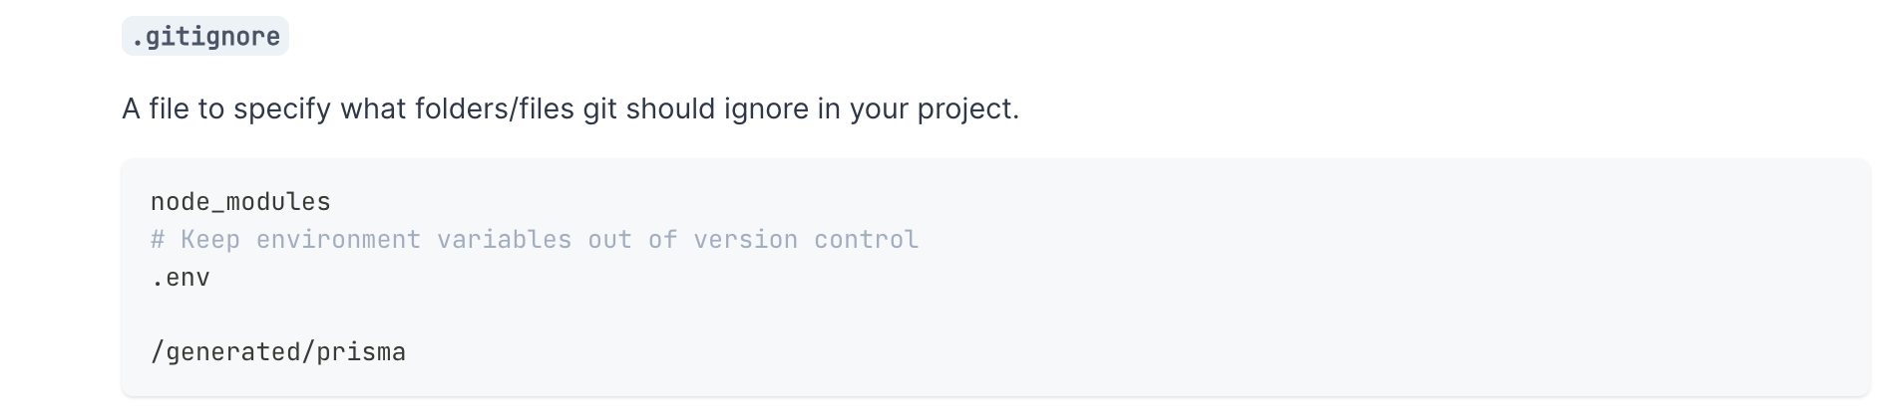Click the sentence describing the .gitignore file
Screen dimensions: 1889x416
[569, 108]
